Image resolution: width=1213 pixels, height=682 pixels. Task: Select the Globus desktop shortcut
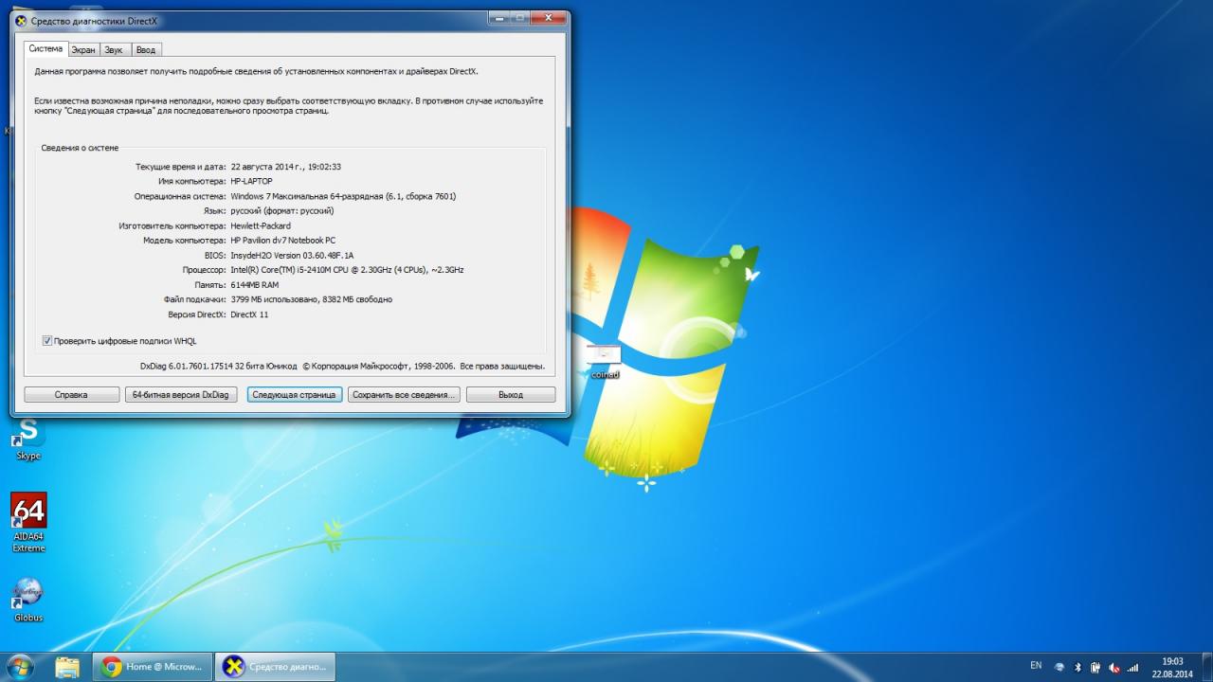tap(28, 600)
